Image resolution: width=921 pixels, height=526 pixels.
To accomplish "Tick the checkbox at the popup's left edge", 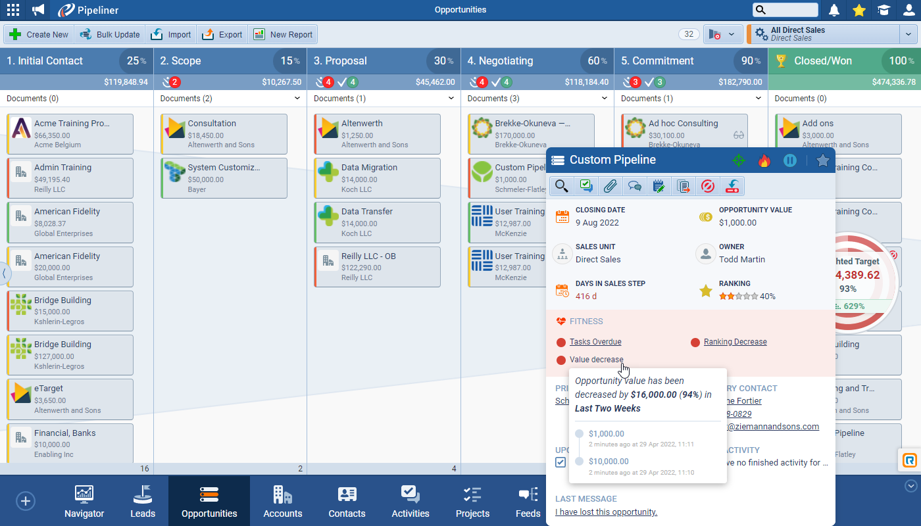I will pyautogui.click(x=560, y=462).
